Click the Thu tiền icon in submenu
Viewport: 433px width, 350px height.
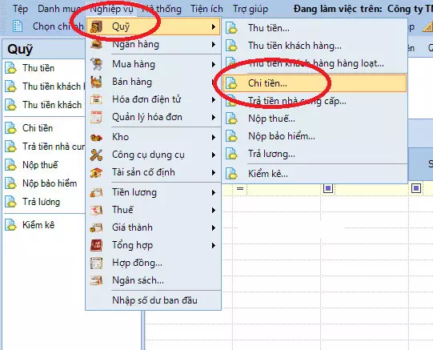pyautogui.click(x=231, y=28)
